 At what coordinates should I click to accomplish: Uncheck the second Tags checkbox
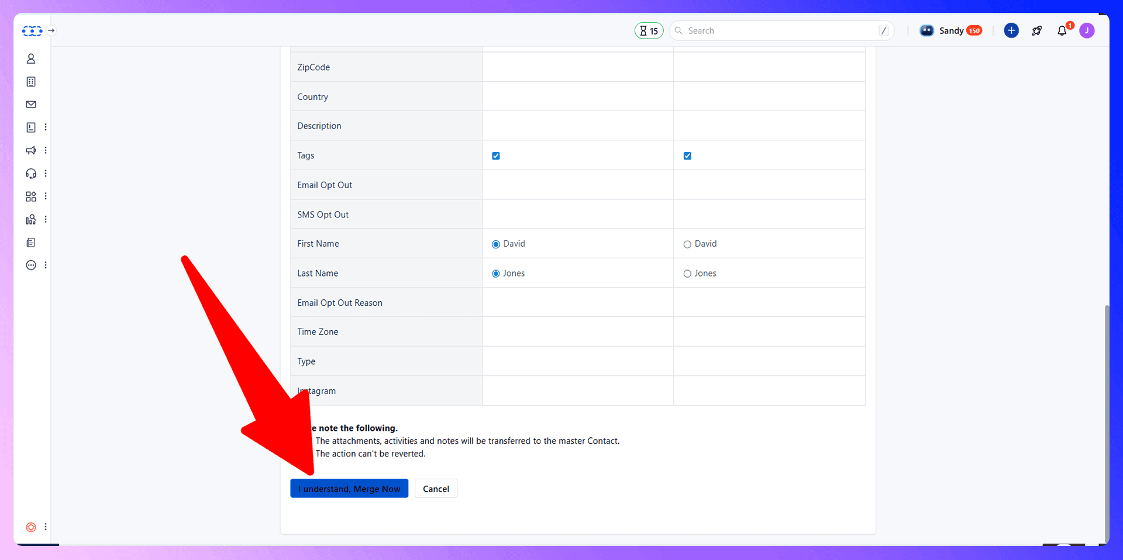pos(687,156)
